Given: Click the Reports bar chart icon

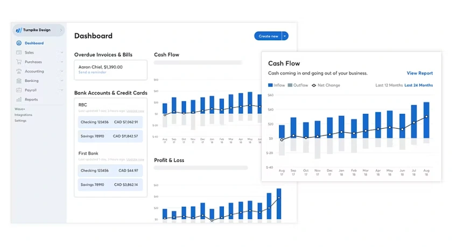Looking at the screenshot, I should click(19, 99).
